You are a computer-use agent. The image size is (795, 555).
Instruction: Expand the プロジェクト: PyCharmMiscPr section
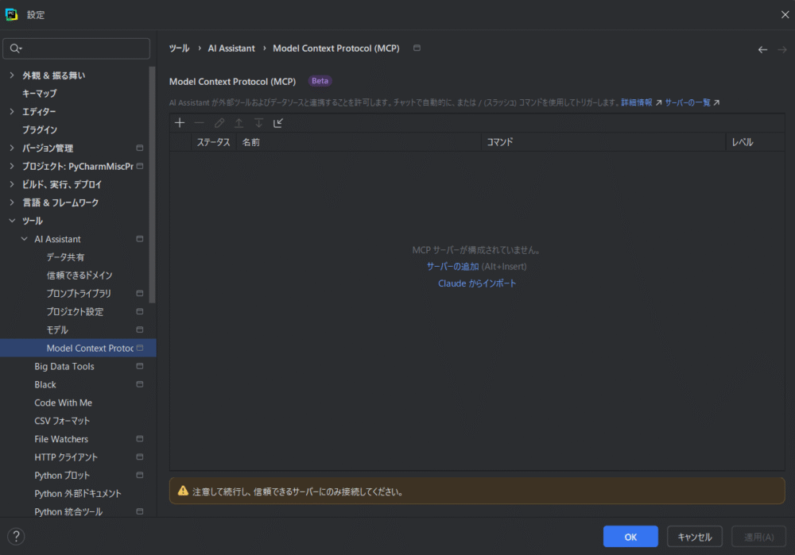tap(12, 166)
